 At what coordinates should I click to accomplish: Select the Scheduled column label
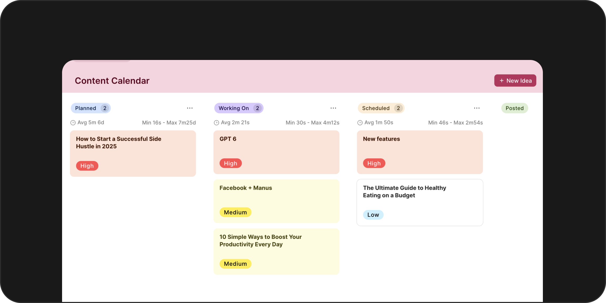[376, 108]
